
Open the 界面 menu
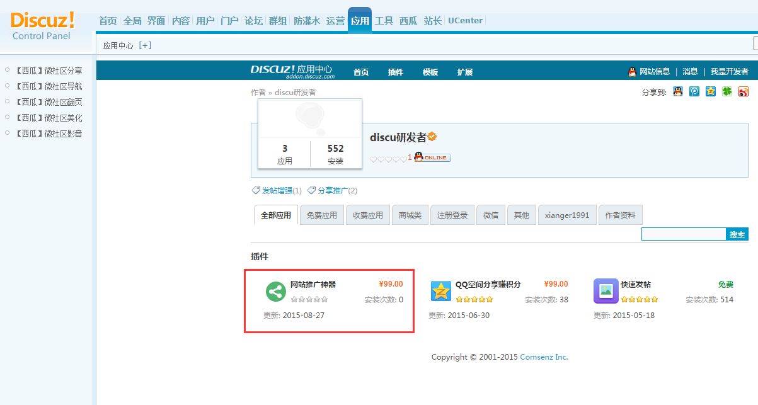pyautogui.click(x=156, y=21)
